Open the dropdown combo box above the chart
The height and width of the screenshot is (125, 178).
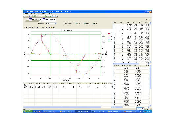pyautogui.click(x=51, y=23)
